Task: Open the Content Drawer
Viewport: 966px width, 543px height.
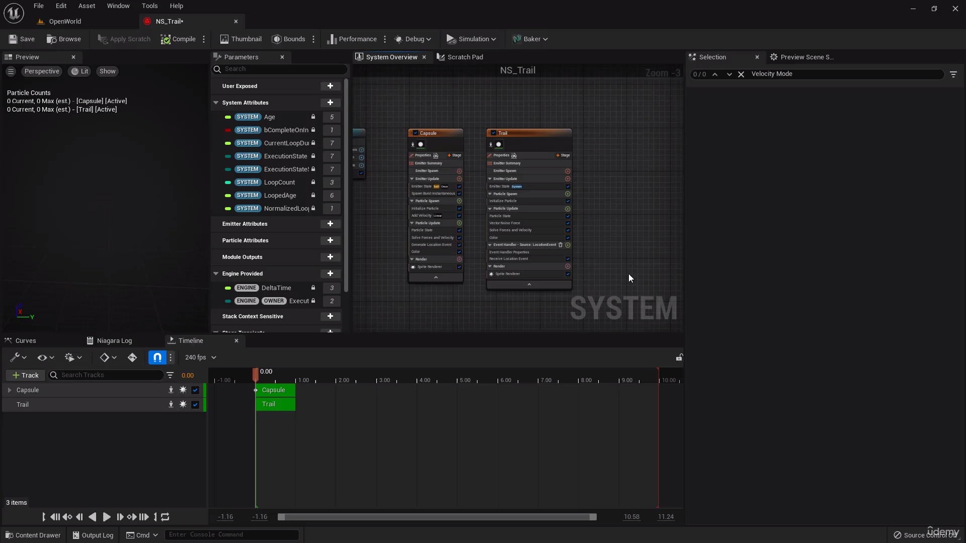Action: [32, 534]
